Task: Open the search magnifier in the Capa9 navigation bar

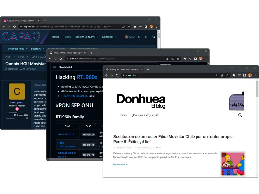Action: pos(154,37)
